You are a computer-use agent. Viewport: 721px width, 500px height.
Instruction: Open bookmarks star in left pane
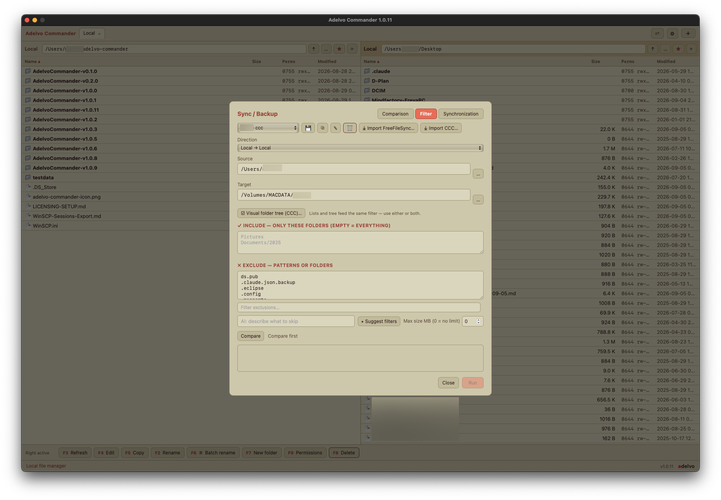point(339,49)
